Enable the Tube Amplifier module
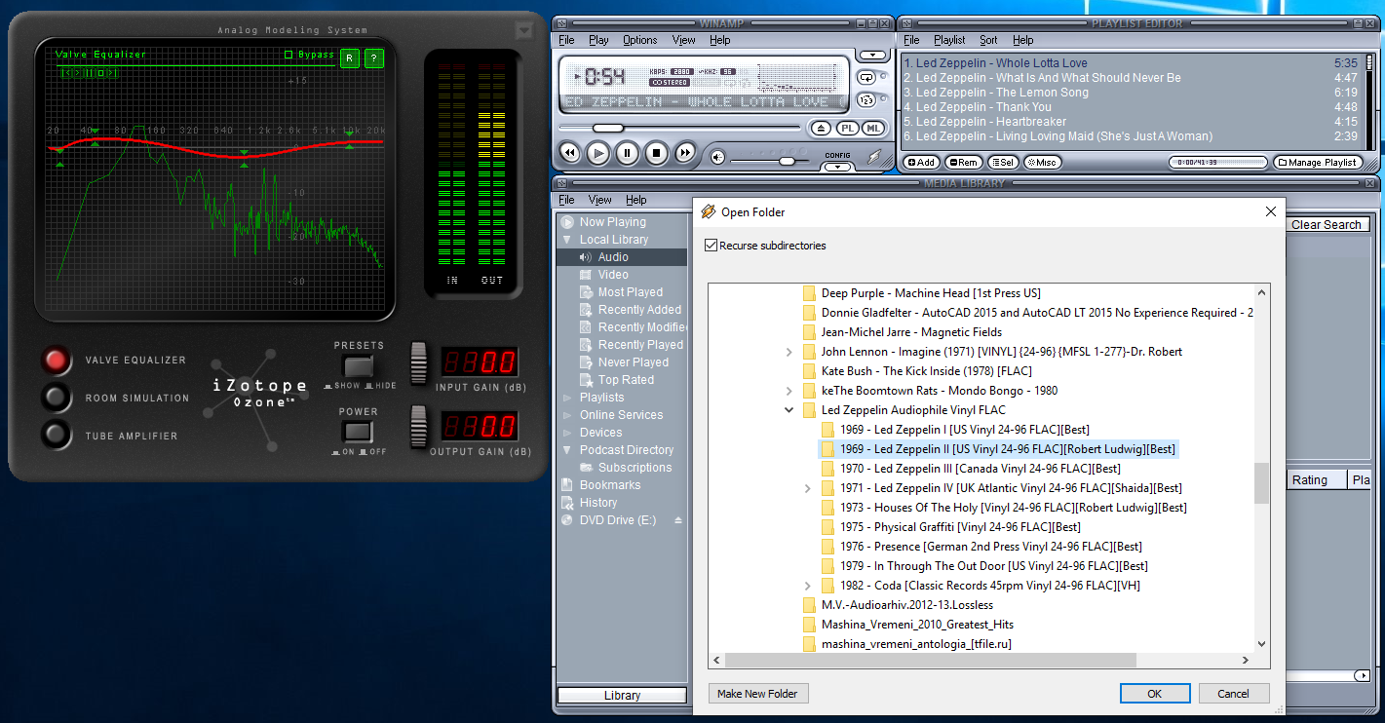The width and height of the screenshot is (1385, 723). pyautogui.click(x=57, y=435)
